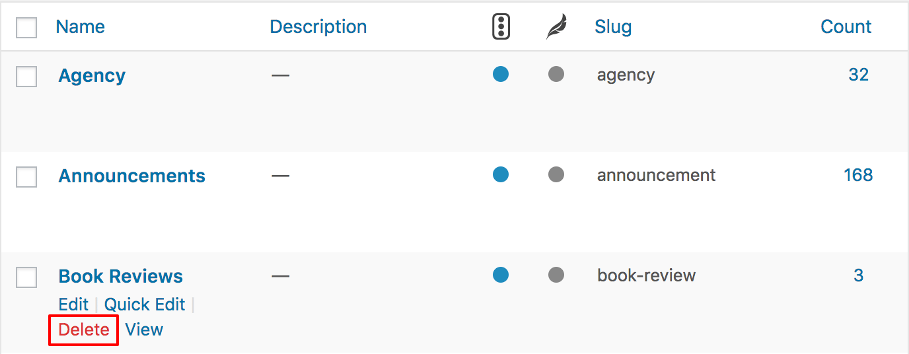This screenshot has width=909, height=354.
Task: Sort by the Count column header
Action: 846,27
